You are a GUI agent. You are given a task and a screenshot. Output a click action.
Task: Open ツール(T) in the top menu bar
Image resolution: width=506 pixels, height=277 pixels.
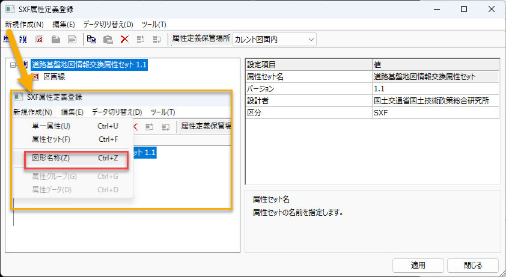point(154,25)
